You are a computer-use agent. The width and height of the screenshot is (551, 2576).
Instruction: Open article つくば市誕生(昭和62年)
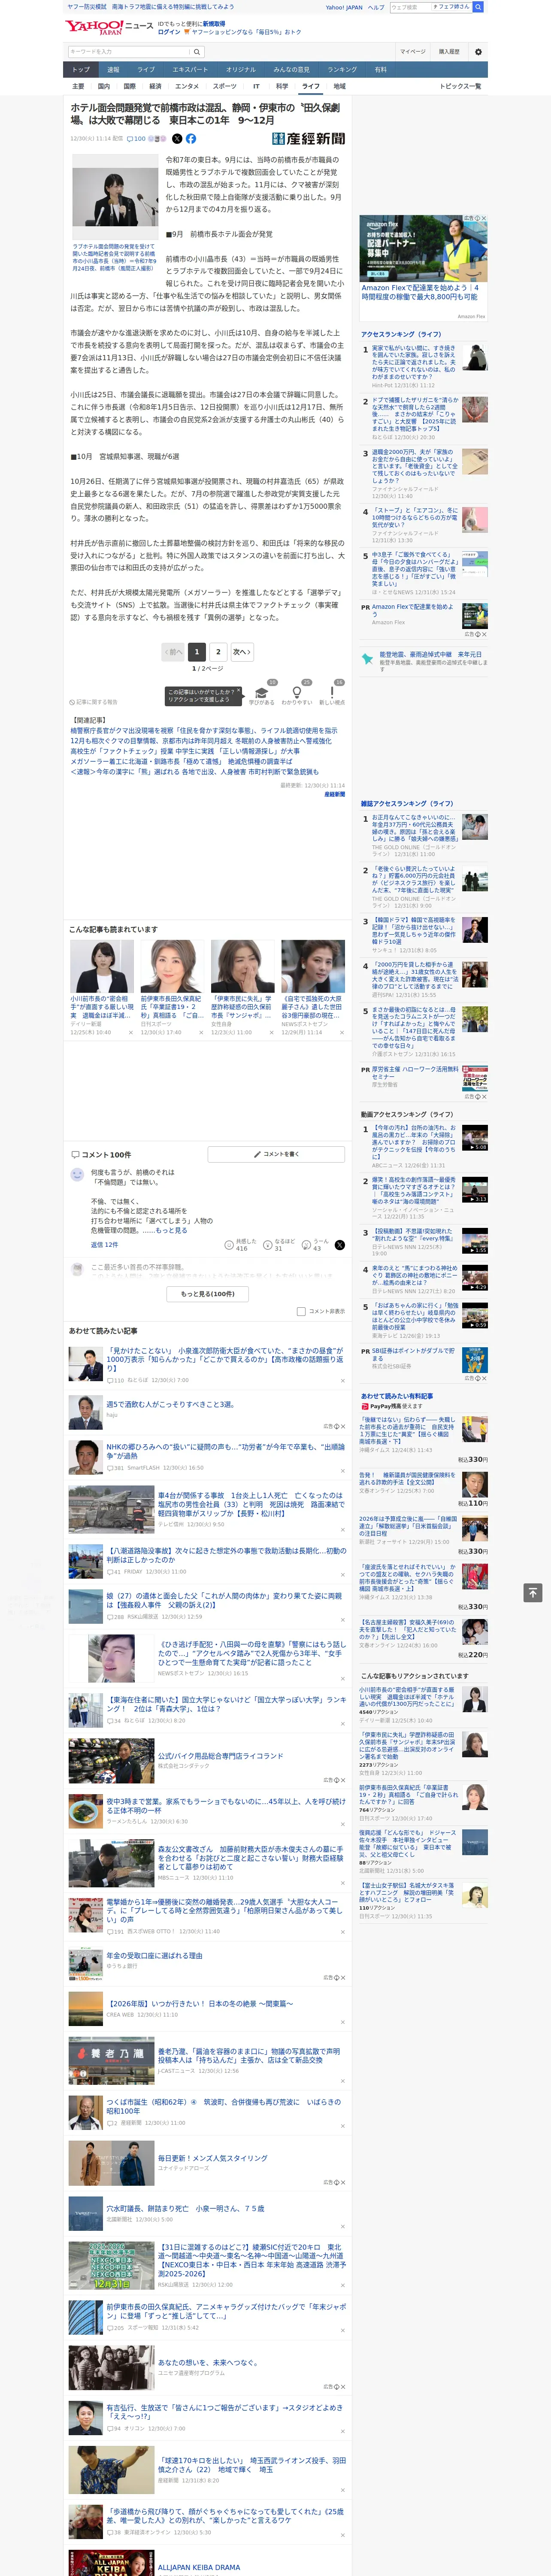tap(225, 2105)
